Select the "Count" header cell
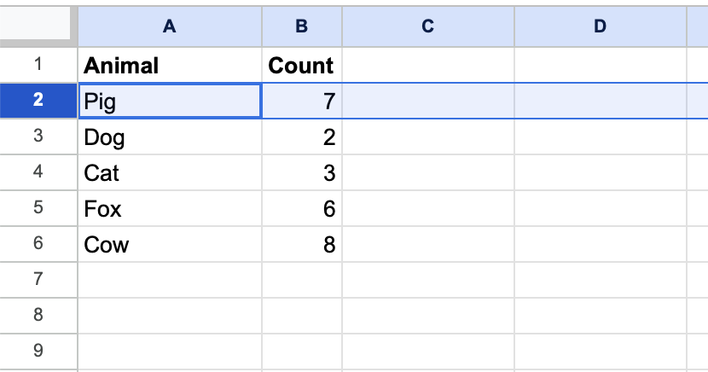708x372 pixels. pyautogui.click(x=301, y=65)
